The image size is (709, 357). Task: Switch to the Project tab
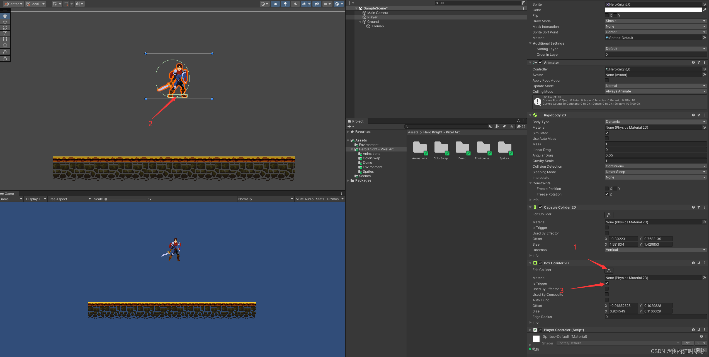pos(356,121)
